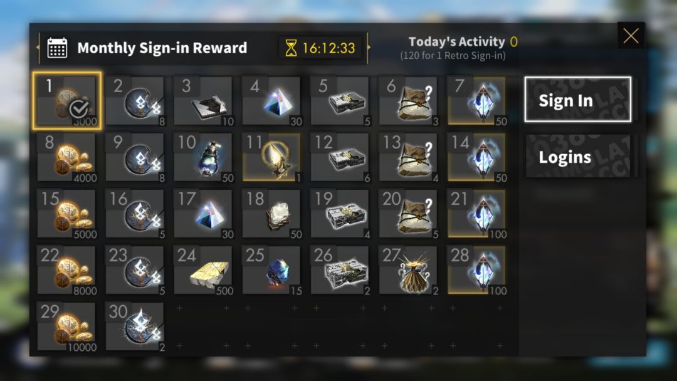
Task: Tap the hourglass countdown timer
Action: [320, 48]
